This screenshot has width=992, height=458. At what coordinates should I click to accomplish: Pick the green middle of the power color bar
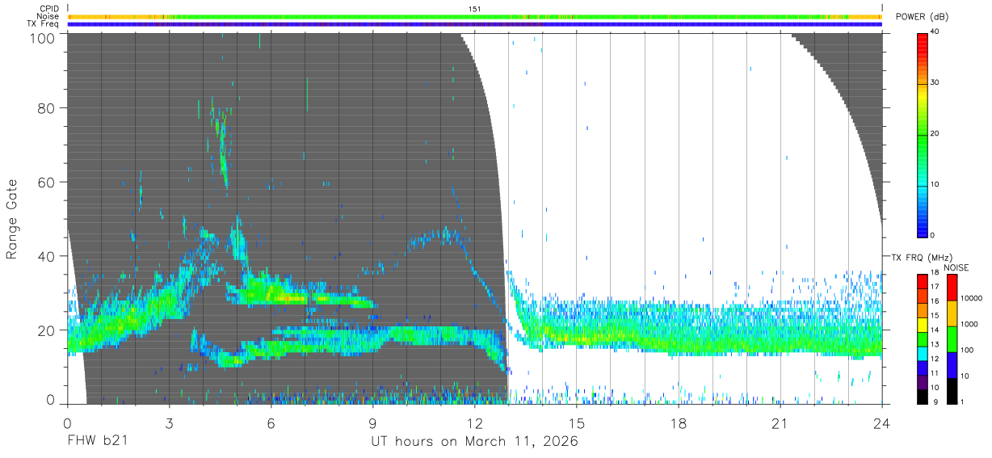922,133
